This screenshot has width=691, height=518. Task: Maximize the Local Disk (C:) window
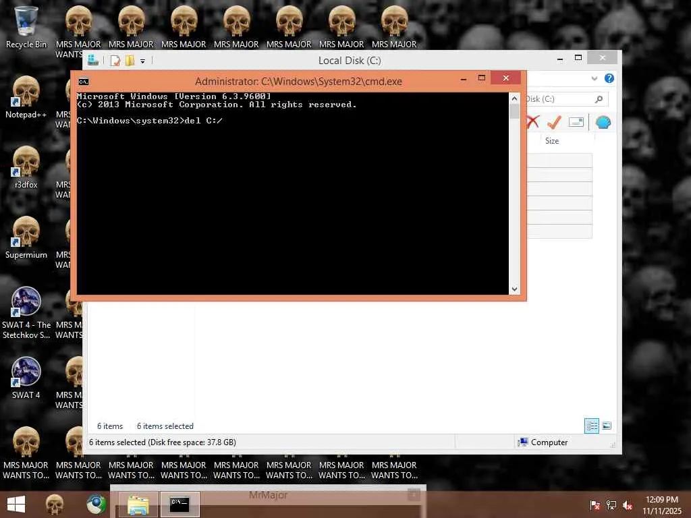pos(578,58)
